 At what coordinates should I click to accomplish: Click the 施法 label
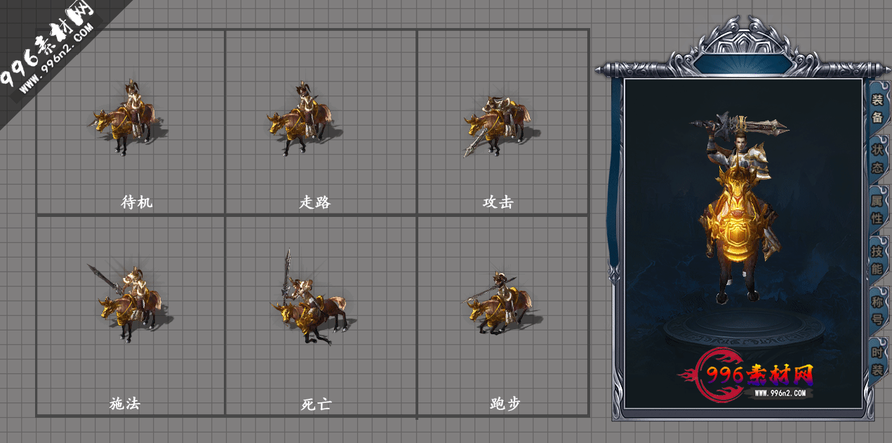pos(125,404)
